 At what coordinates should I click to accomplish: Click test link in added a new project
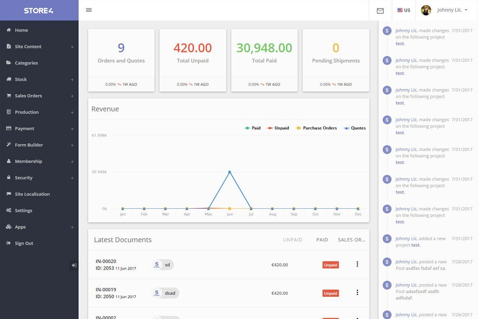coord(415,245)
